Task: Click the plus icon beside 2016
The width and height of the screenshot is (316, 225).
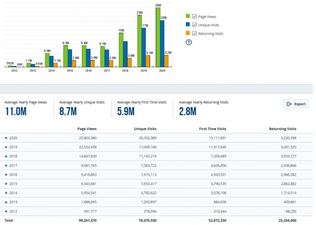Action: tap(6, 175)
